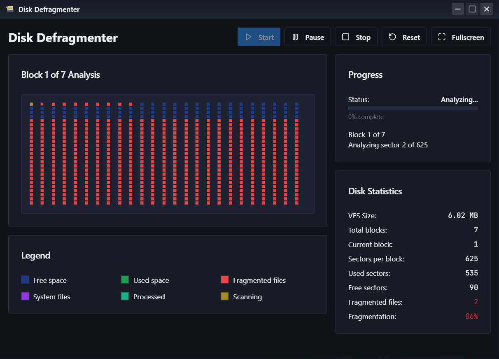The width and height of the screenshot is (499, 359).
Task: Click the Stop square icon
Action: pos(346,37)
